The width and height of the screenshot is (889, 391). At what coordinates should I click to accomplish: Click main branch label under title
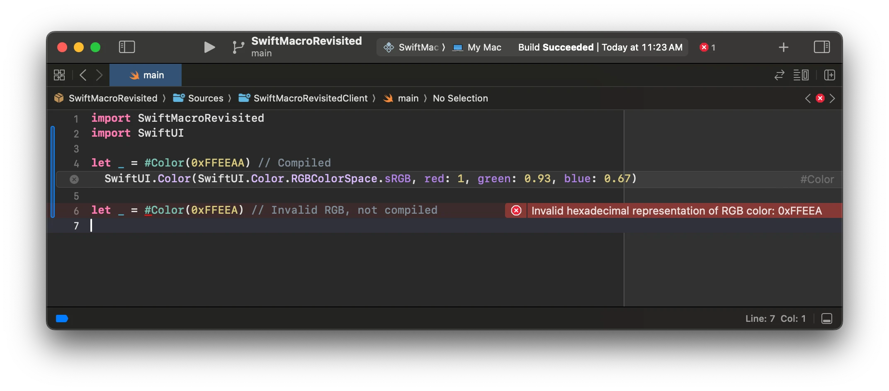coord(261,53)
